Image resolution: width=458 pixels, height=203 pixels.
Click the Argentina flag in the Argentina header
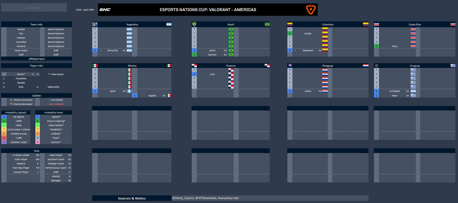tap(169, 24)
